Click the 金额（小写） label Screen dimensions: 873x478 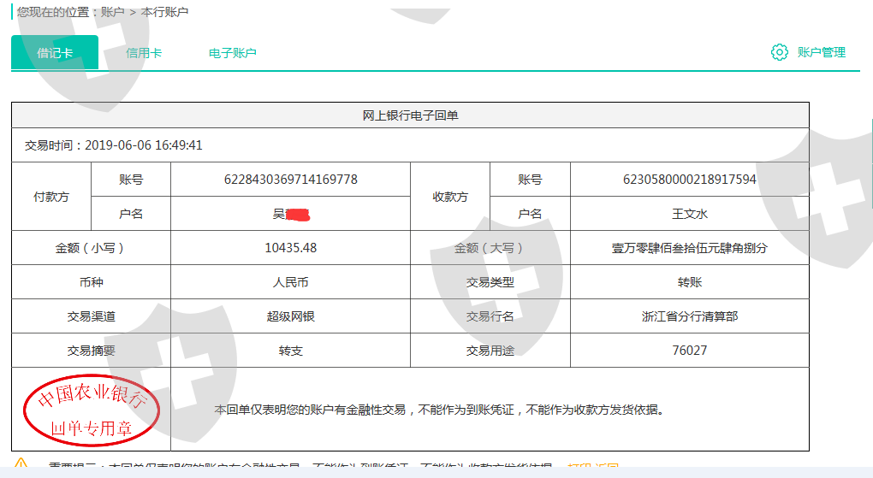click(x=91, y=248)
